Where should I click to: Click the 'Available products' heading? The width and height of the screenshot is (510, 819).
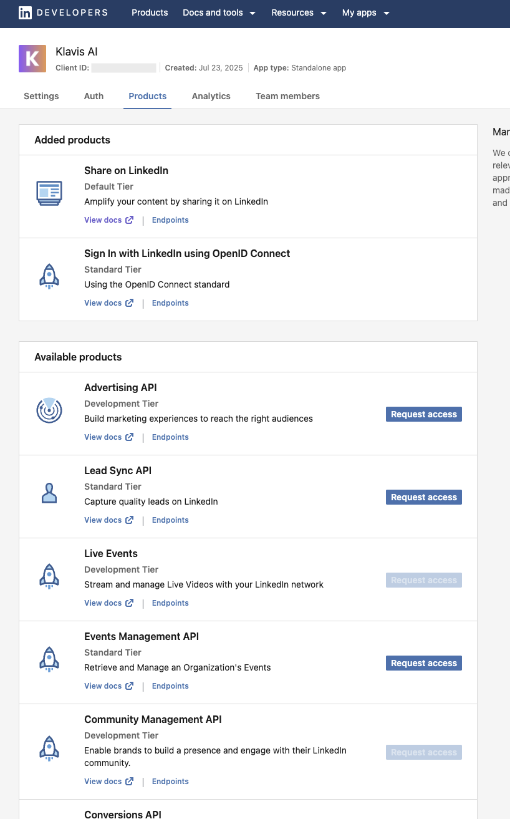point(78,357)
